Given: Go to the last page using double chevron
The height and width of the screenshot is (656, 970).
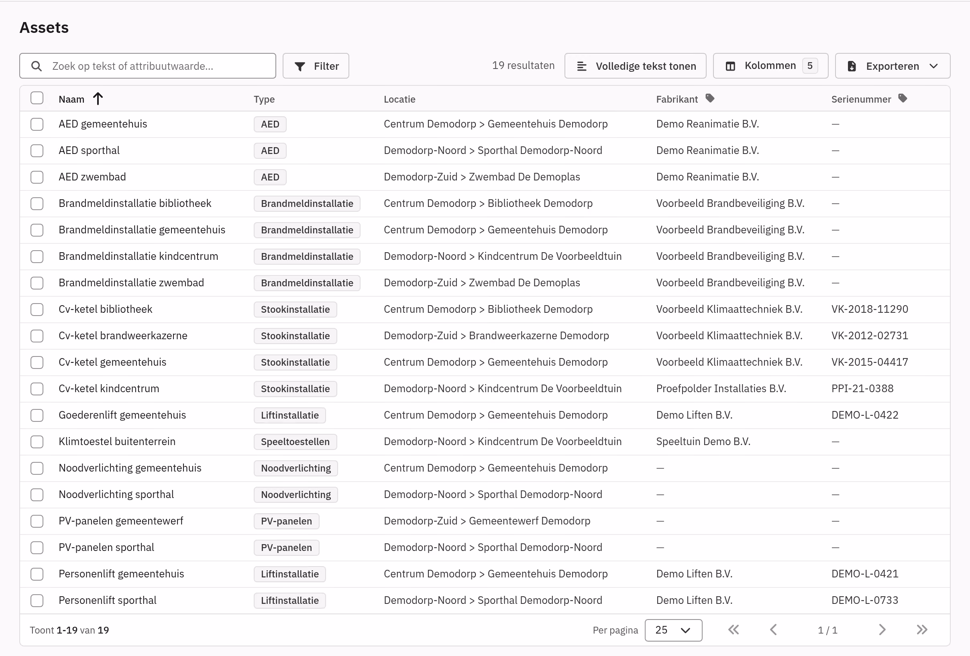Looking at the screenshot, I should [x=921, y=630].
